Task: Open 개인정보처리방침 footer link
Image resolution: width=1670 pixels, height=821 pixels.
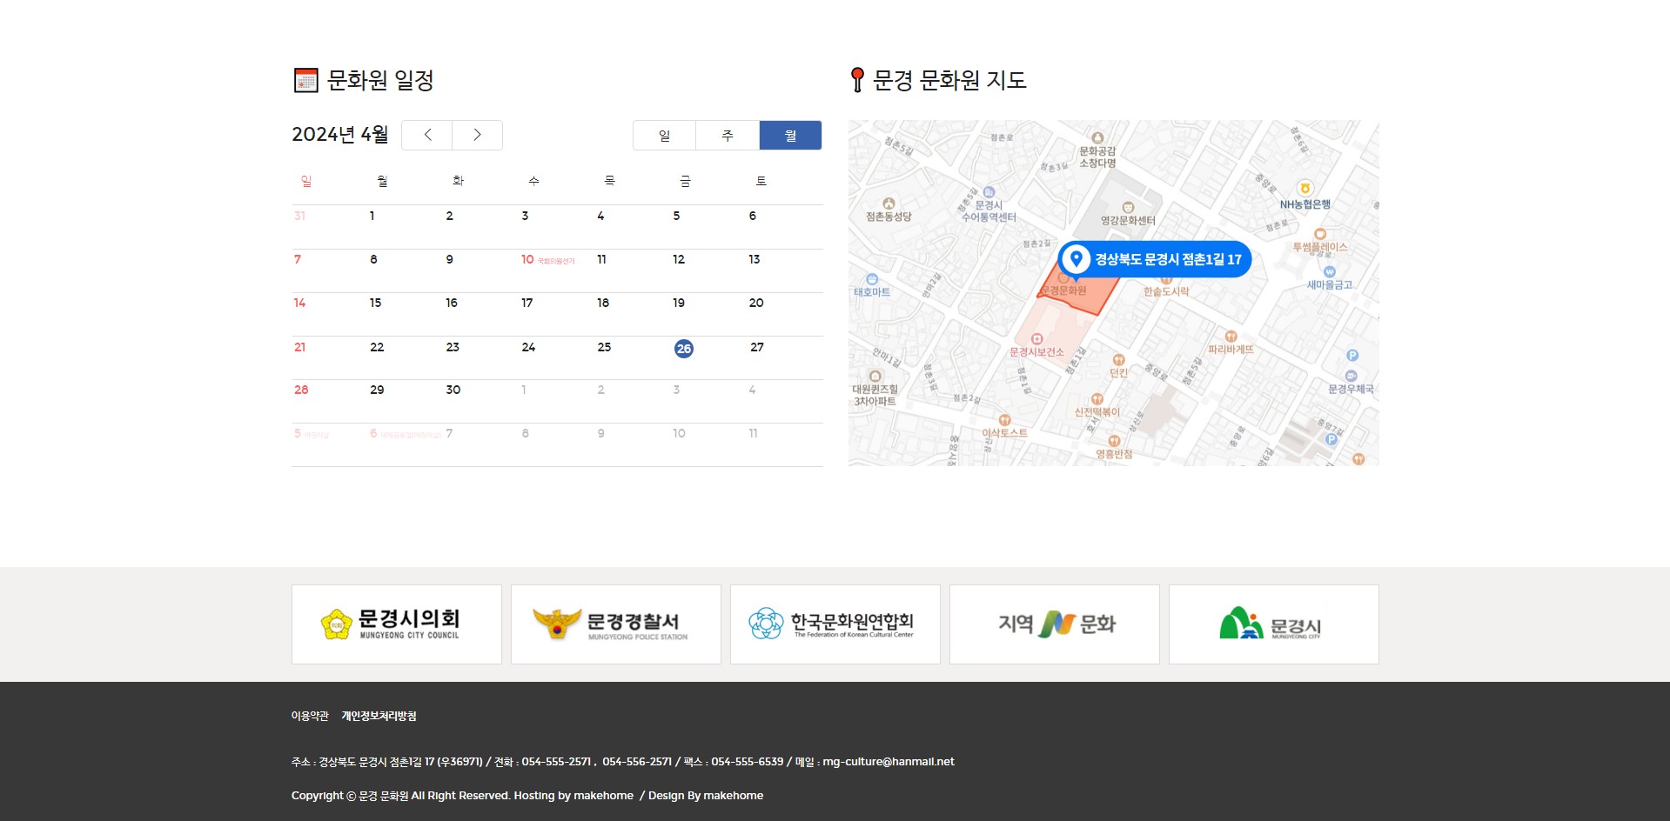Action: 379,716
